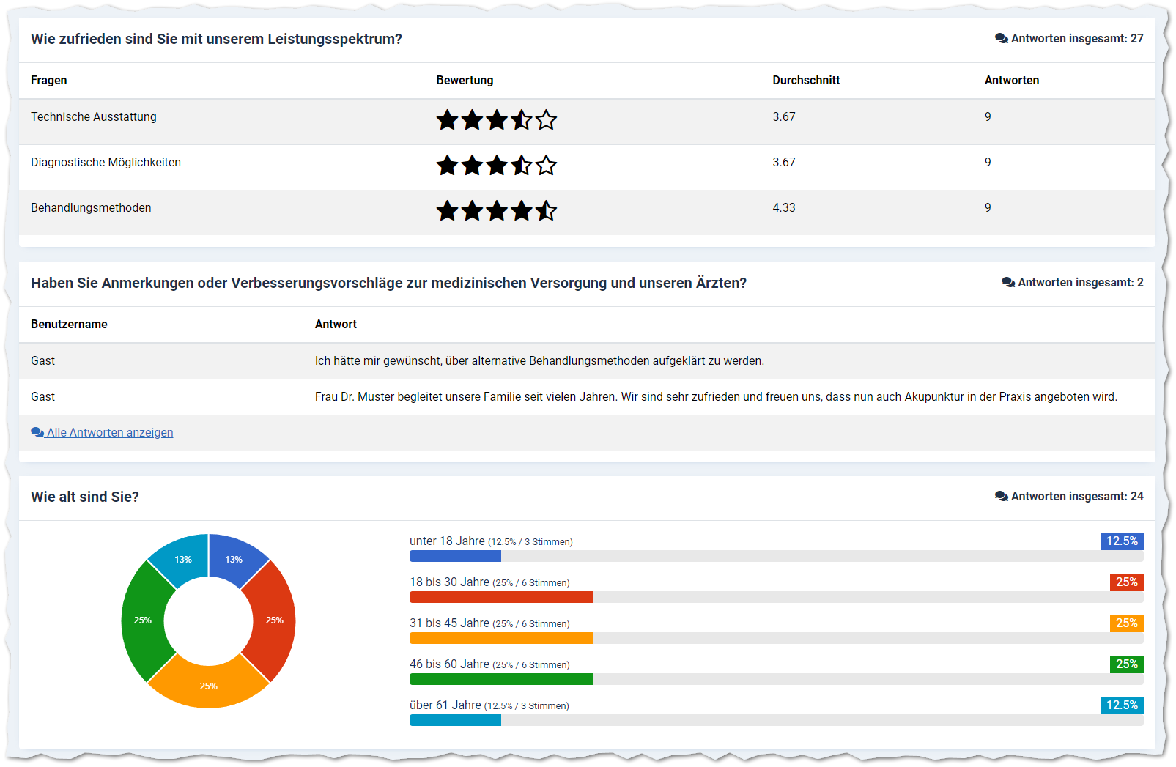Click the half star in Behandlungsmethoden rating
Viewport: 1176px width, 767px height.
pos(546,211)
